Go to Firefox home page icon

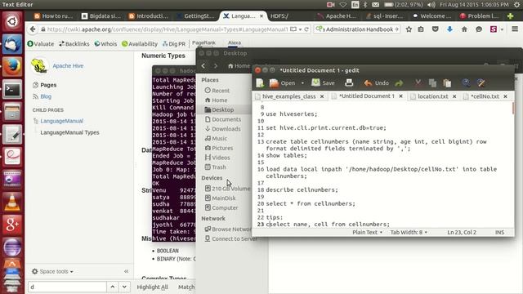click(464, 29)
